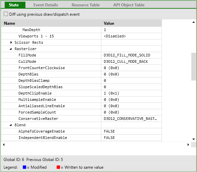Click the horizontal scrollbar right arrow
Image resolution: width=197 pixels, height=172 pixels.
188,145
